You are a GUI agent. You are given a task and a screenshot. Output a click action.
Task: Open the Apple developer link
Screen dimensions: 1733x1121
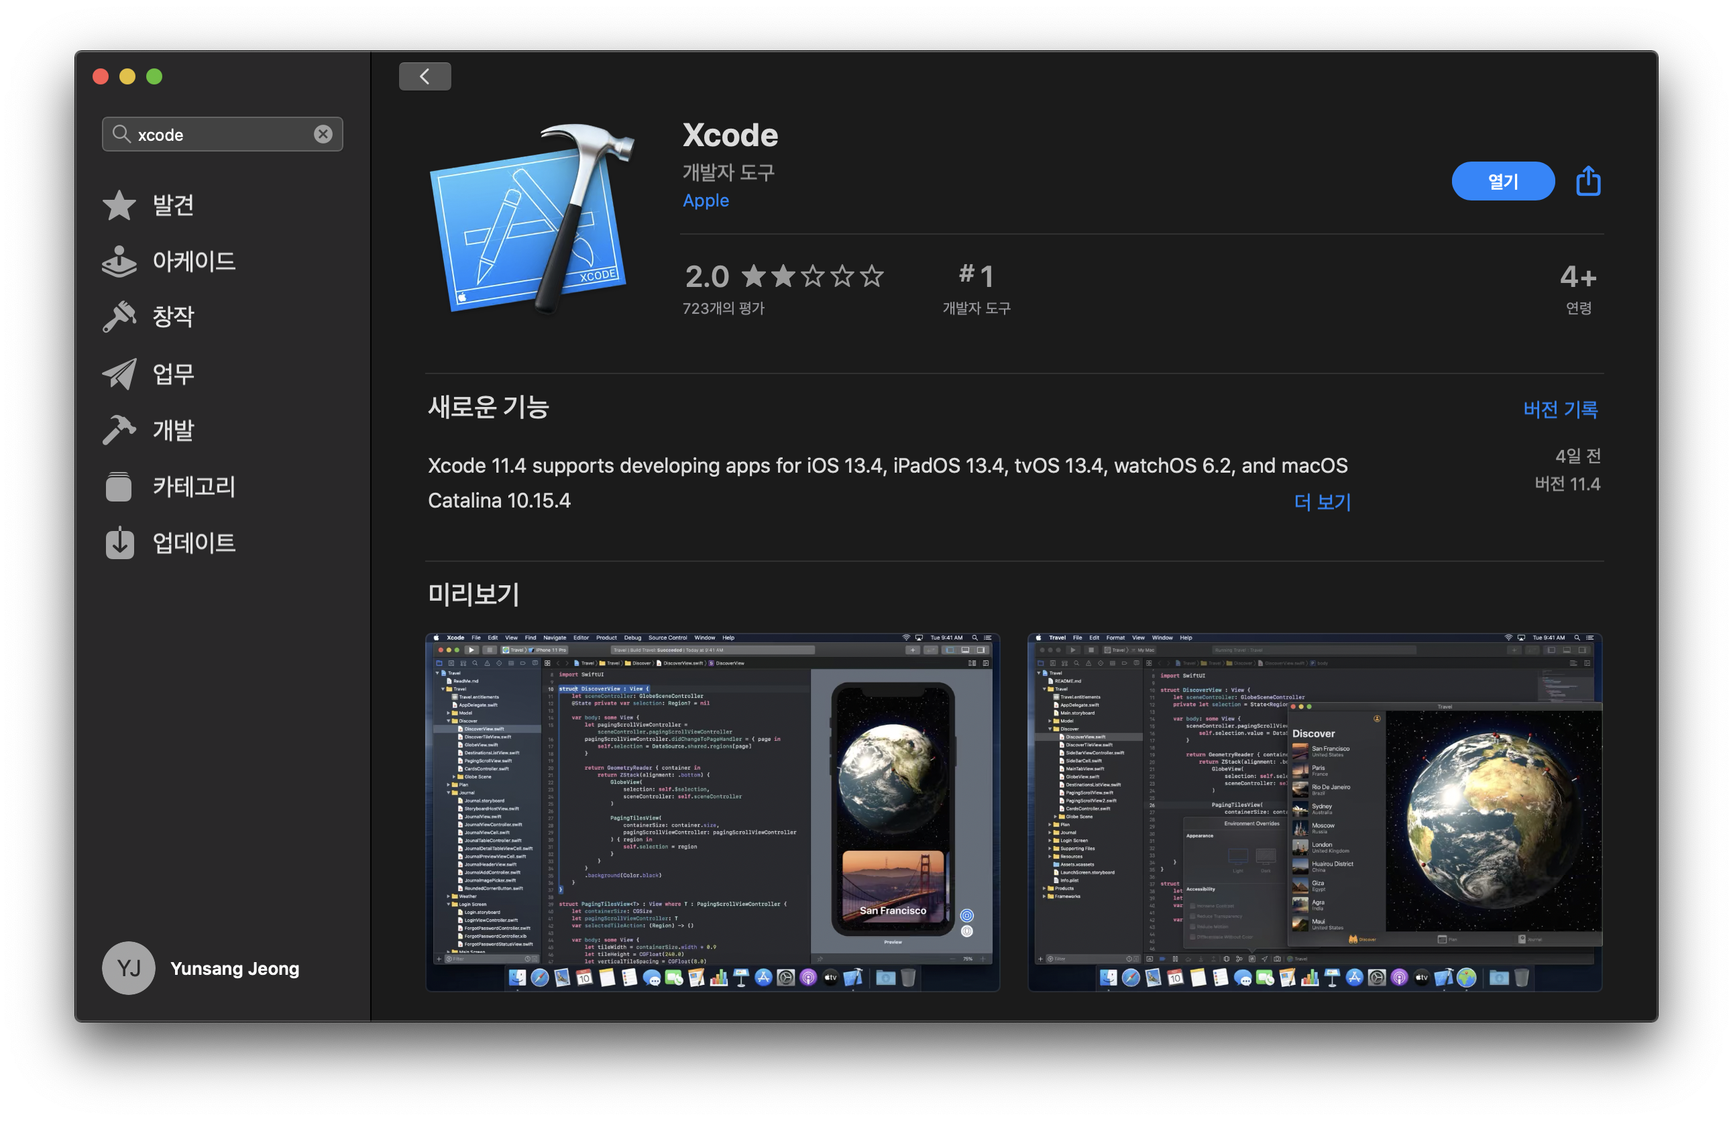click(705, 200)
